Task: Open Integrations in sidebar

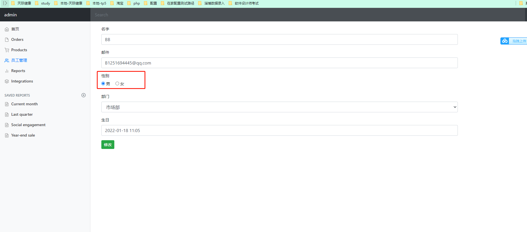Action: pyautogui.click(x=22, y=81)
